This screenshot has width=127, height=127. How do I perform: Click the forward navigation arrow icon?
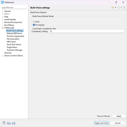tap(118, 8)
